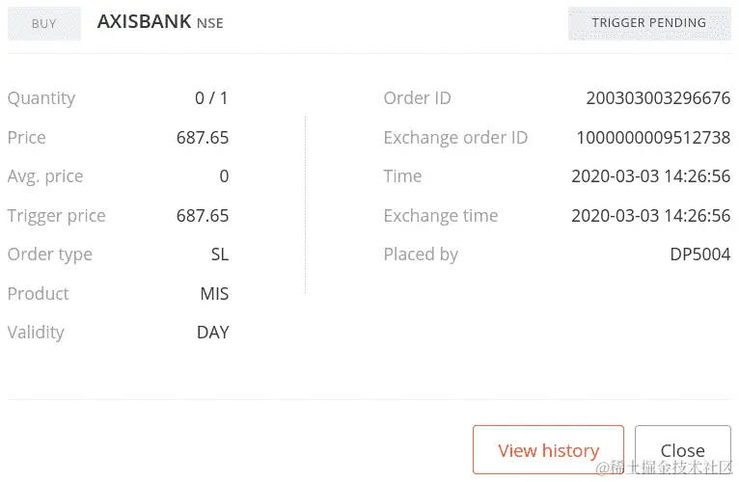Screen dimensions: 739x482
Task: Select the Exchange order ID number
Action: 653,138
